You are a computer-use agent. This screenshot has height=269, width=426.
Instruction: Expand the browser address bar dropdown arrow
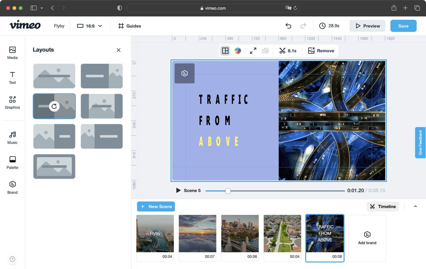pos(42,8)
